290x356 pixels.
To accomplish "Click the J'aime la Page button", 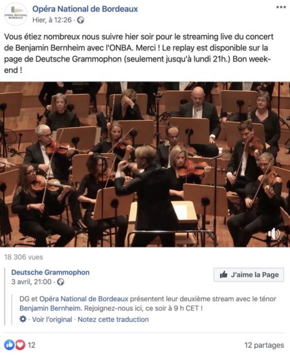I will 249,274.
